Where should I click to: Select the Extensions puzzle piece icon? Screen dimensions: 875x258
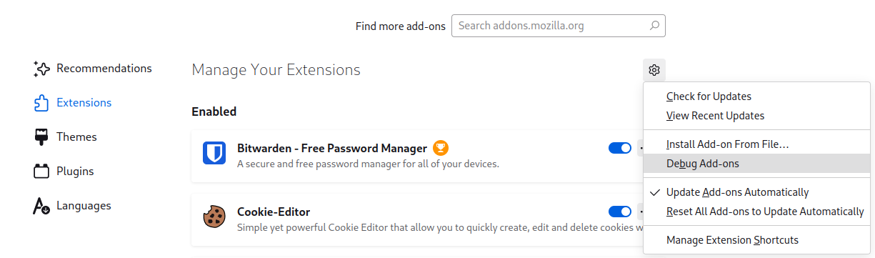[x=41, y=103]
